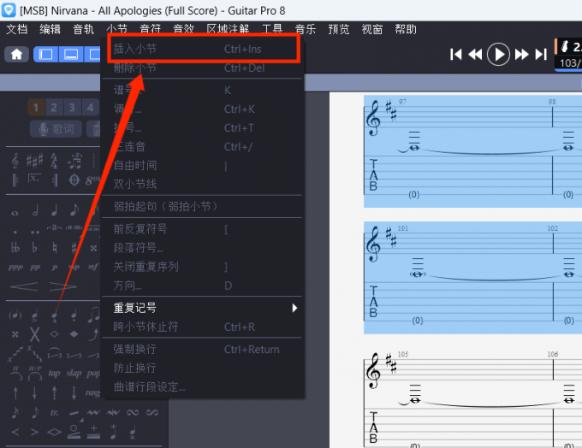Apply fade-in (<) icon in bottom row

[15, 432]
